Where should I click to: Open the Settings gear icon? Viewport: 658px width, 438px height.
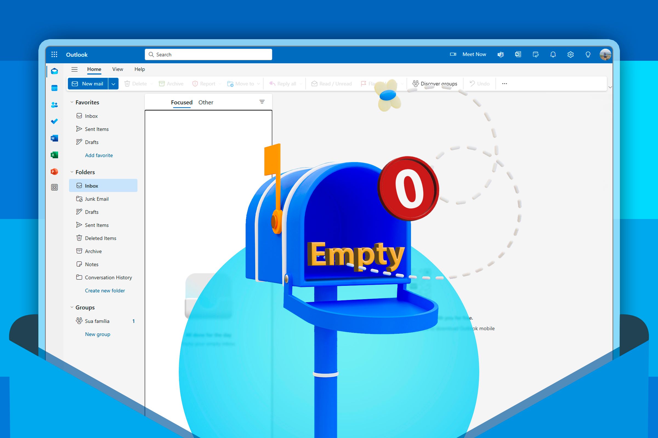pyautogui.click(x=571, y=54)
